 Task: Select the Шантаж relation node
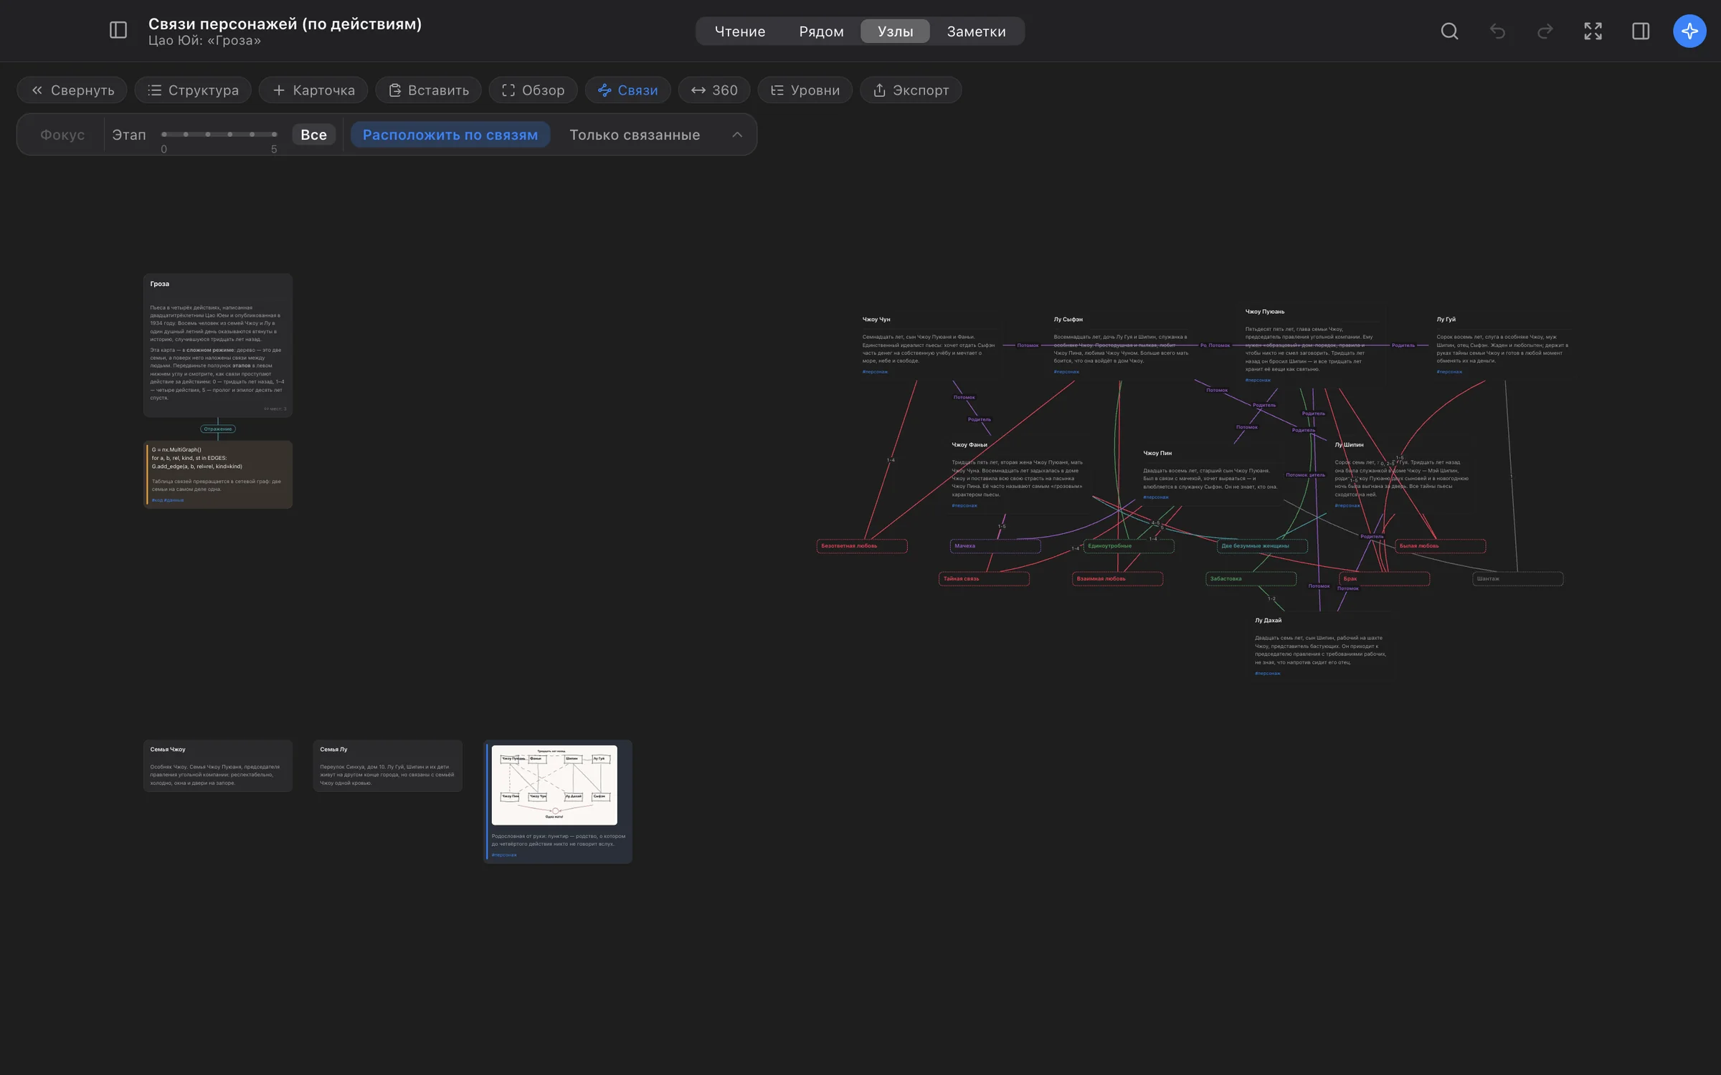1517,578
